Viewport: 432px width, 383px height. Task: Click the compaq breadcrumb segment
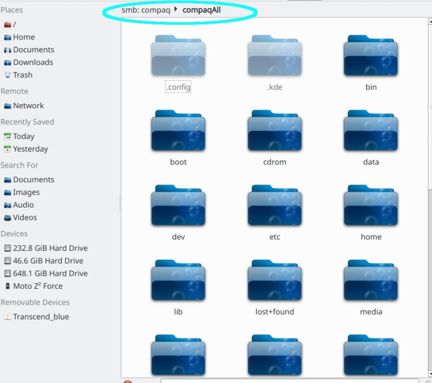156,10
